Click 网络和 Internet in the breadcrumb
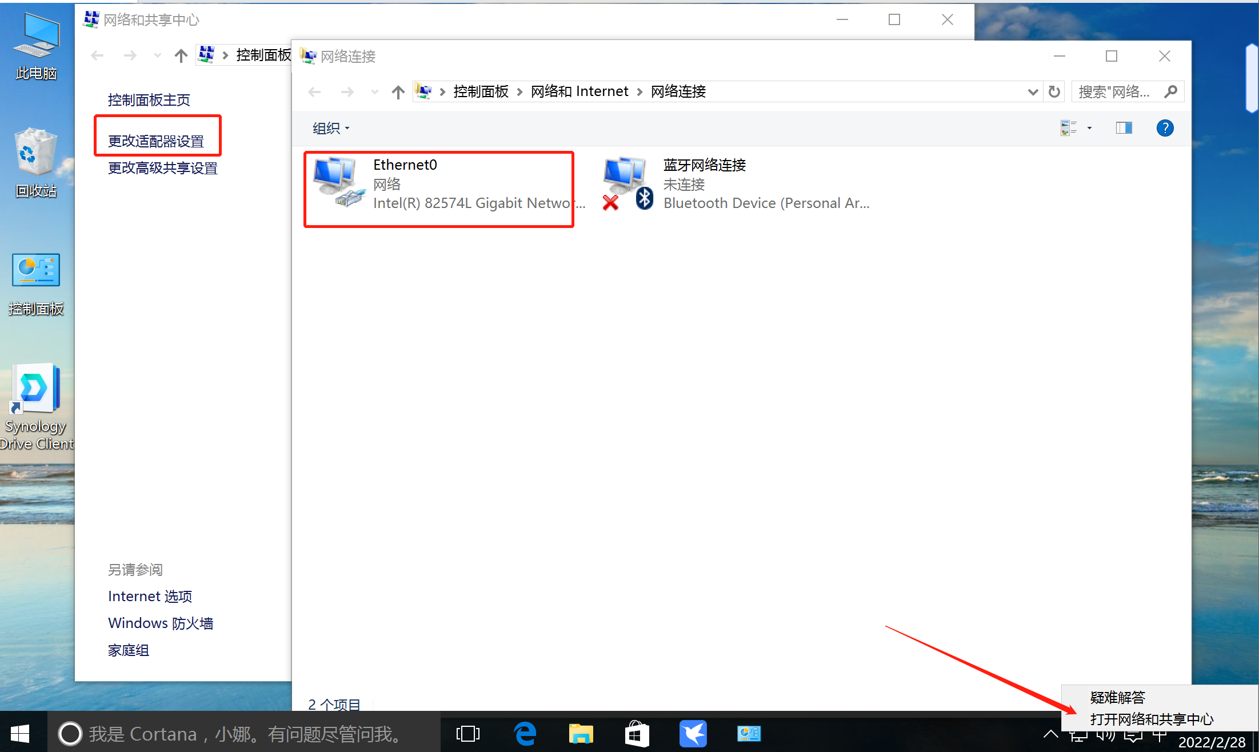 pyautogui.click(x=579, y=91)
